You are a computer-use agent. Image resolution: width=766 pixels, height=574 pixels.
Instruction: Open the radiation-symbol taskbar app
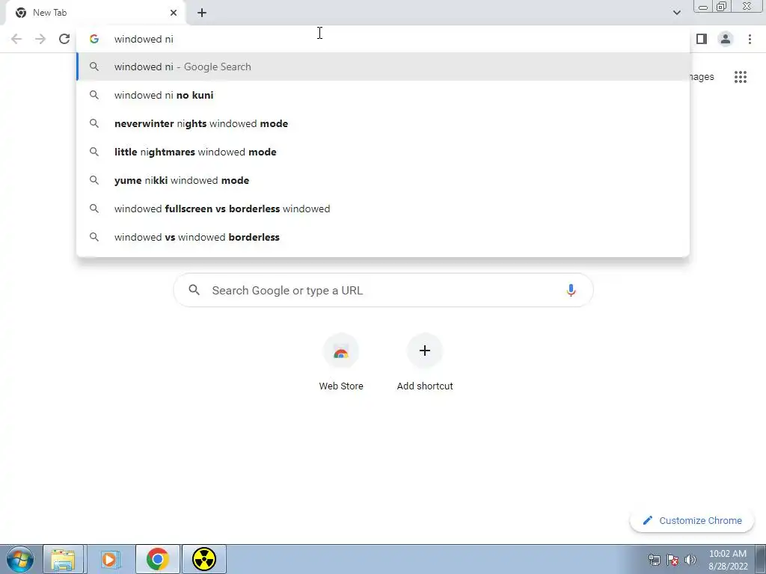204,559
